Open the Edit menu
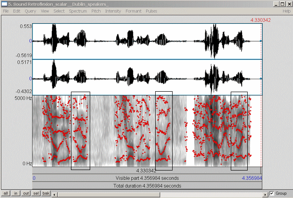 tap(17, 11)
